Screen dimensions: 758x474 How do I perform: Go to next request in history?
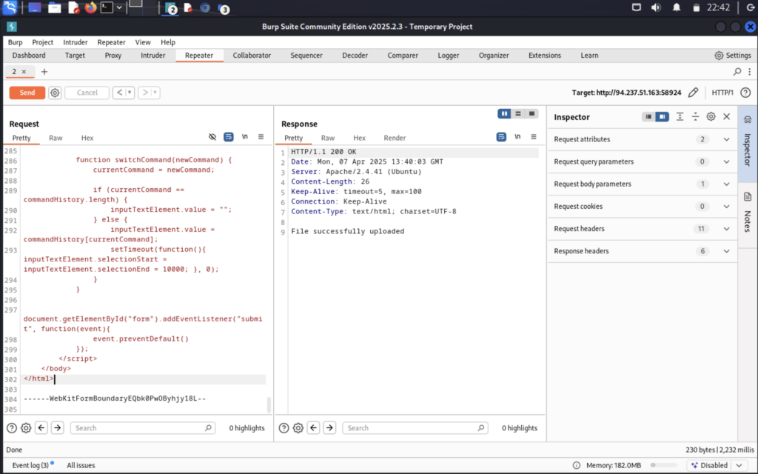pos(144,93)
